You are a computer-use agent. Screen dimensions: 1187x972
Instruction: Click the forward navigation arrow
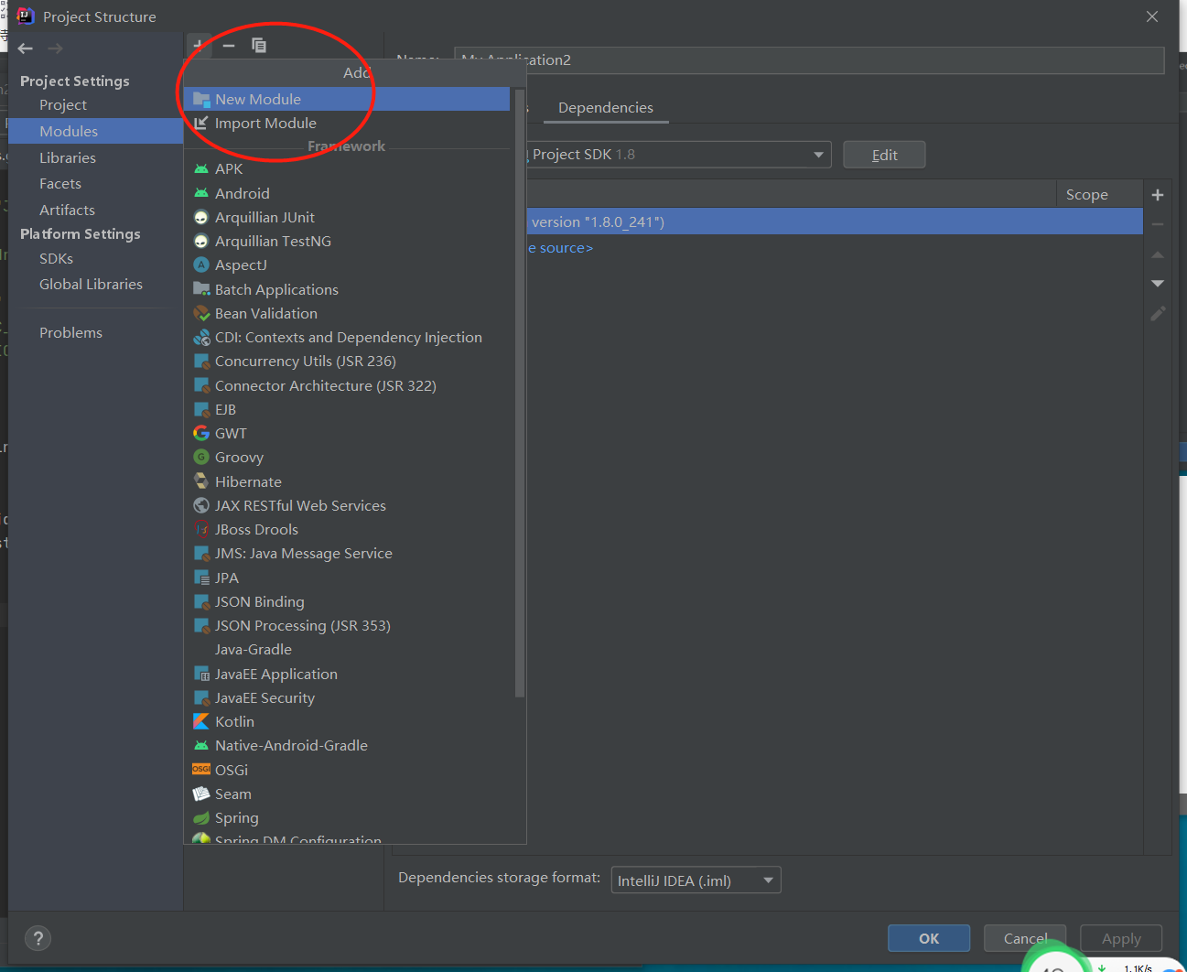(x=55, y=49)
